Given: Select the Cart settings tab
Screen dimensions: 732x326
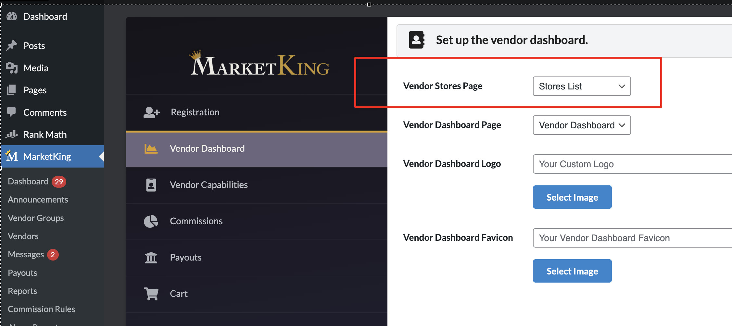Looking at the screenshot, I should point(257,294).
